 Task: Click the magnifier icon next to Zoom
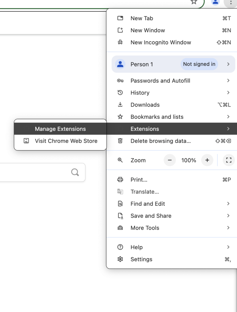click(120, 160)
